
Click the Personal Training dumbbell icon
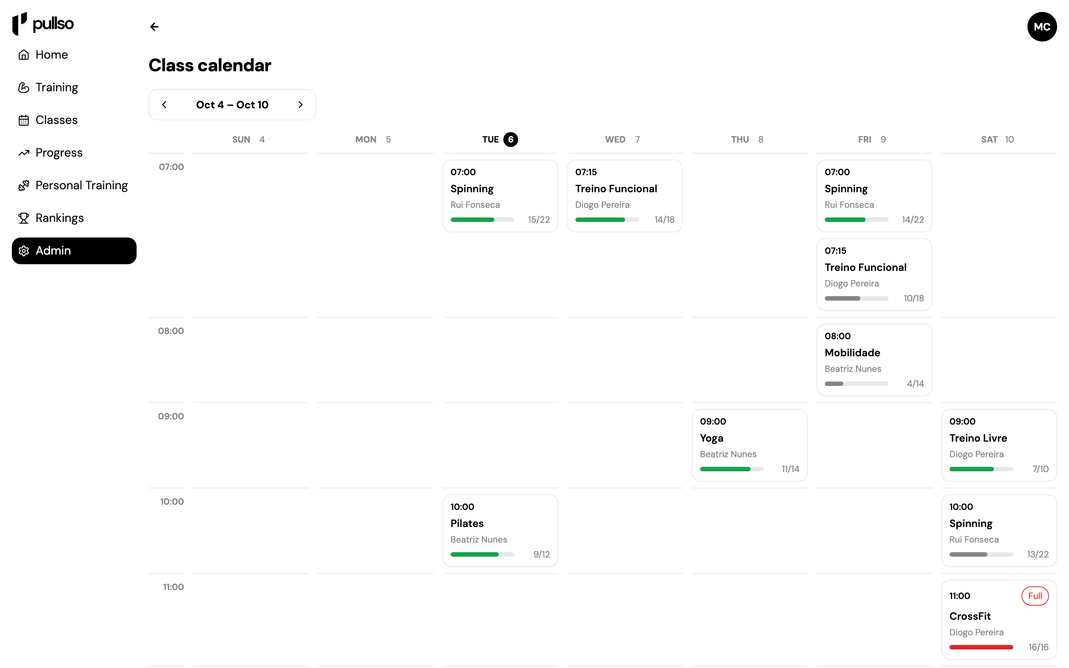pos(24,186)
